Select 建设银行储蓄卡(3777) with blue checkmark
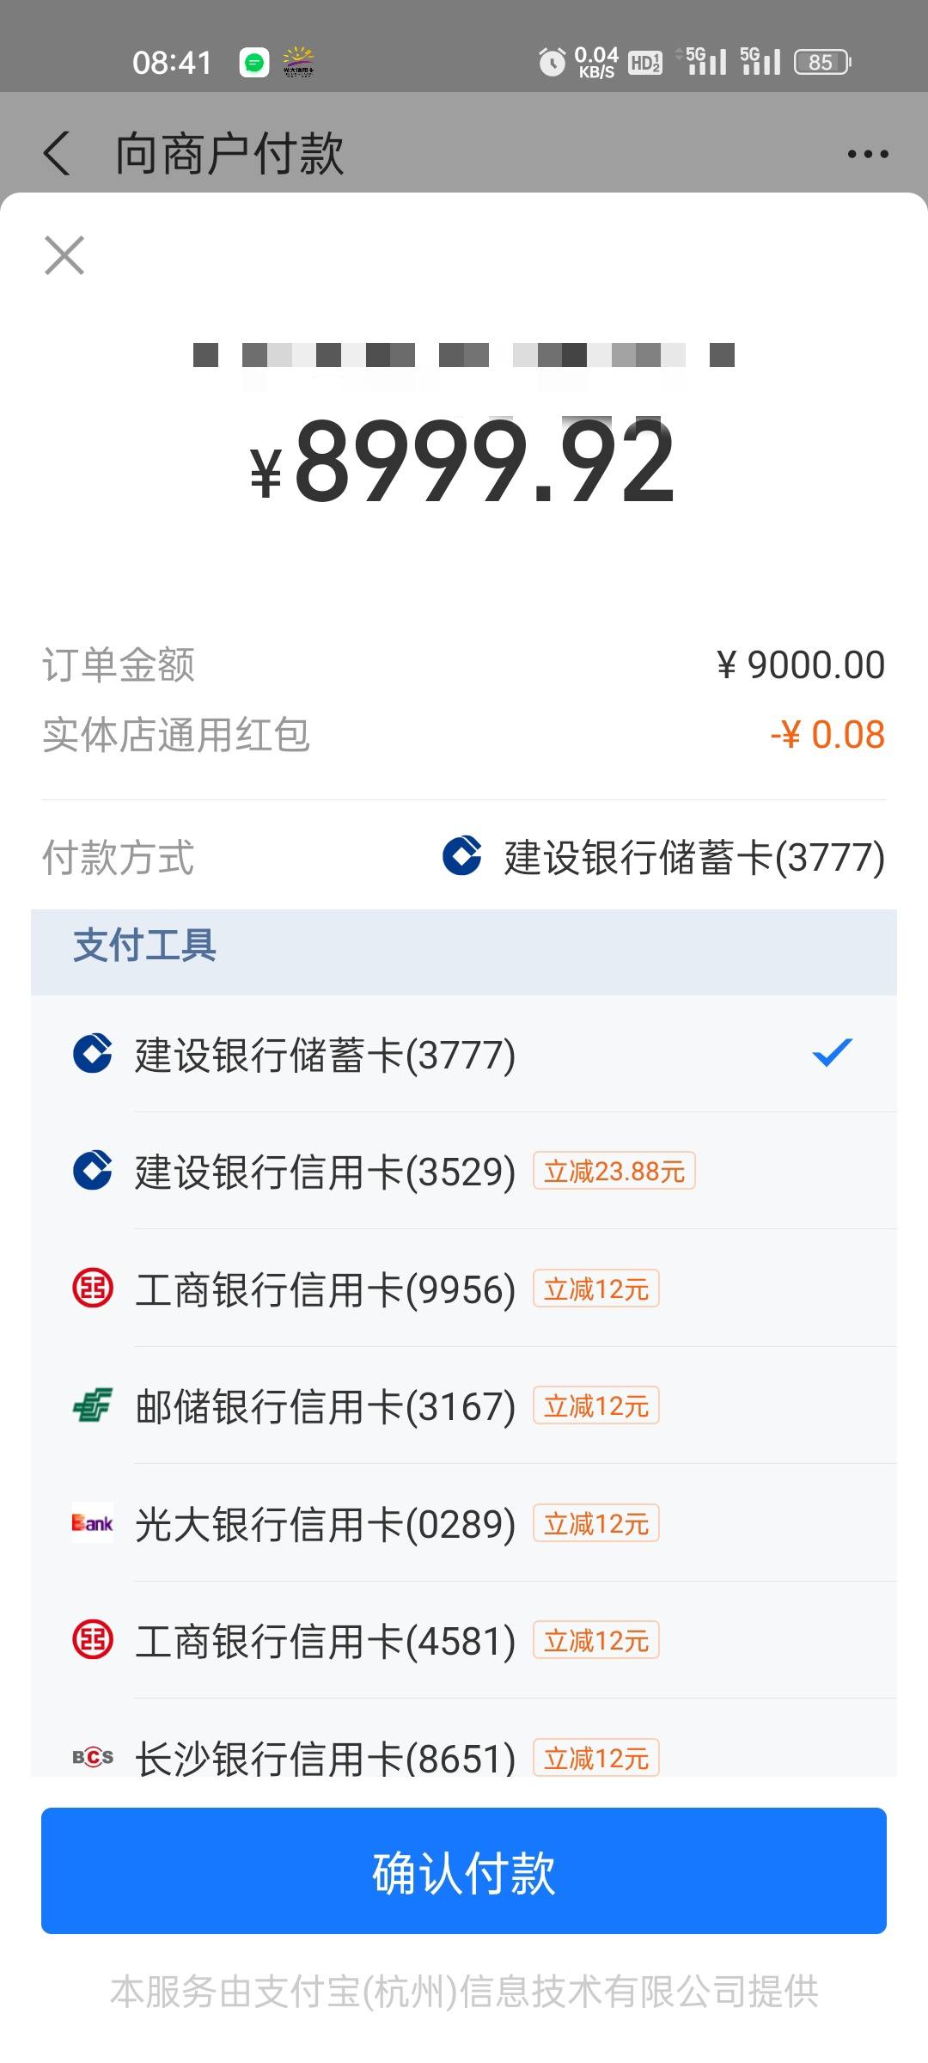 (464, 1054)
